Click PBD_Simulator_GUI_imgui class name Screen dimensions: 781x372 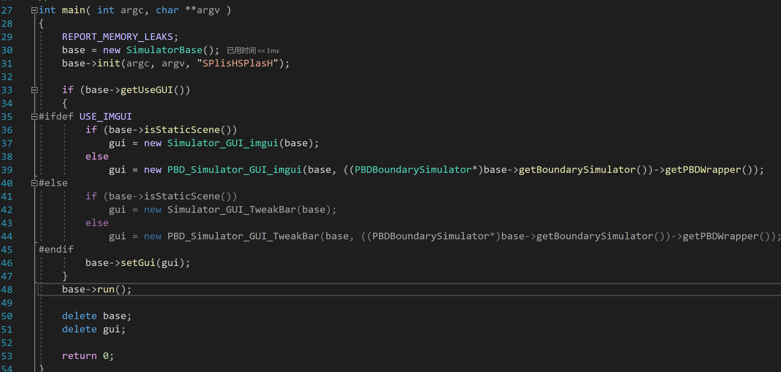[x=235, y=170]
